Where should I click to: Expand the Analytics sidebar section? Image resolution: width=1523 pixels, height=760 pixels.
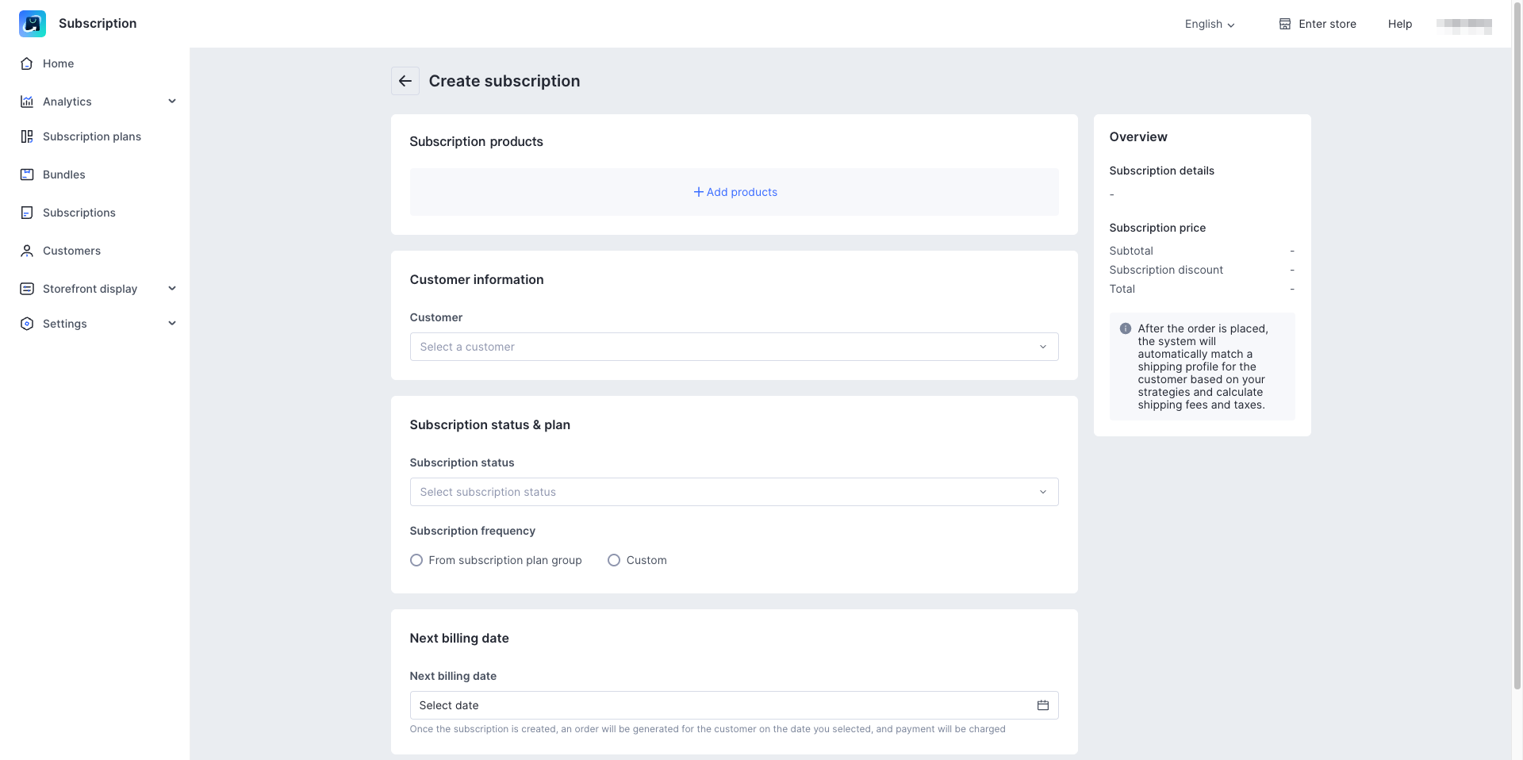tap(172, 102)
